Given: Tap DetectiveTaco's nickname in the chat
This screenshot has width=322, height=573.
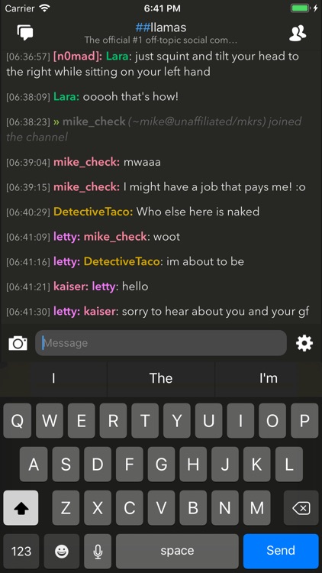Looking at the screenshot, I should tap(93, 212).
